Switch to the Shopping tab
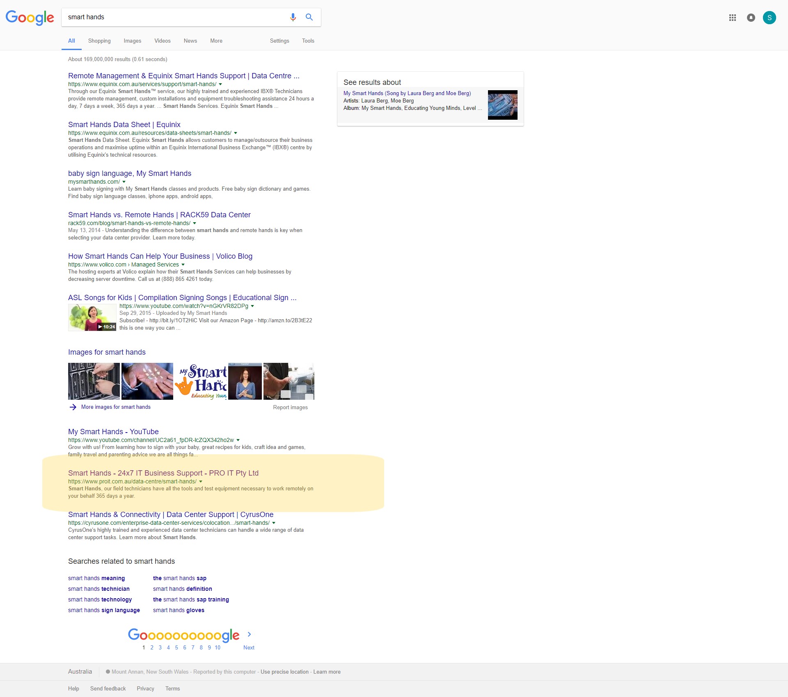Screen dimensions: 788x697 point(99,41)
